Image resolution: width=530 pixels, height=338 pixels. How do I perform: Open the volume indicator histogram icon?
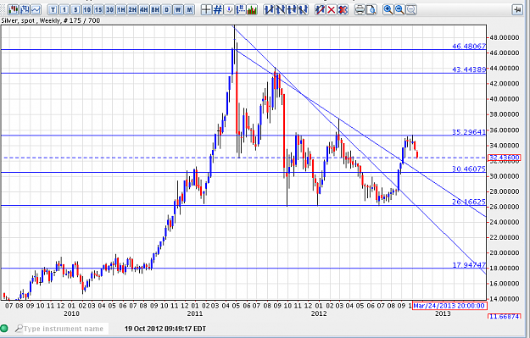click(x=252, y=10)
